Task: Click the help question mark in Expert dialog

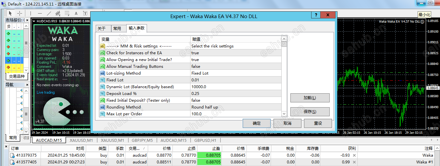Action: (316, 15)
